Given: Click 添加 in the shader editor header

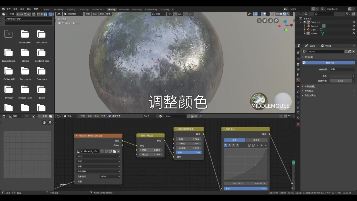Looking at the screenshot, I should [96, 116].
